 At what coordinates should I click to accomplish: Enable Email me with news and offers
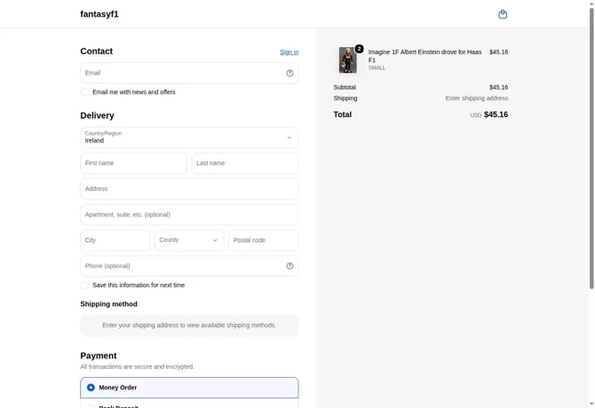point(84,92)
